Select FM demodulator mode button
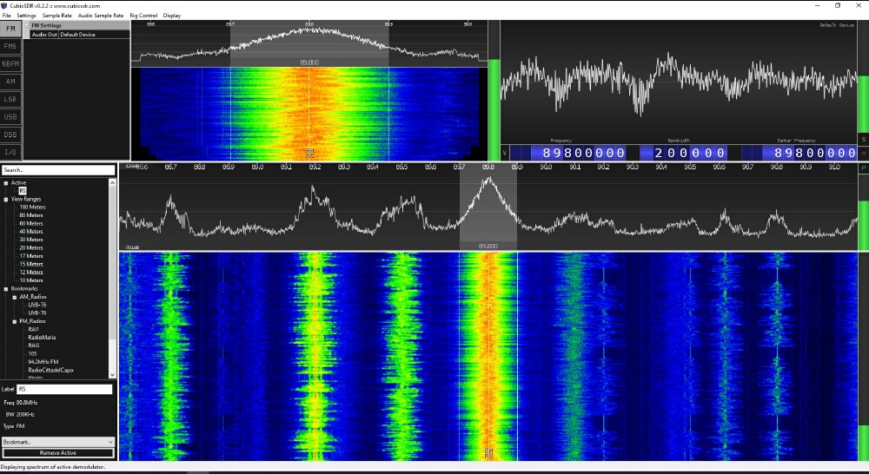The height and width of the screenshot is (474, 869). pyautogui.click(x=10, y=29)
